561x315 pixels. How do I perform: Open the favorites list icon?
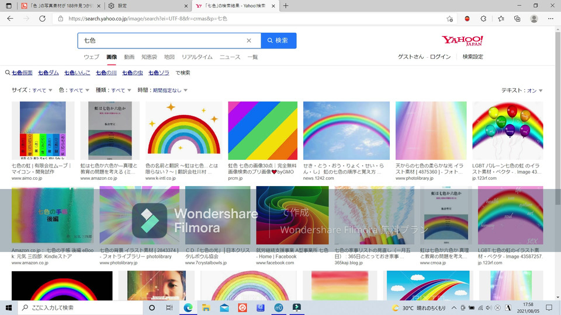coord(501,19)
